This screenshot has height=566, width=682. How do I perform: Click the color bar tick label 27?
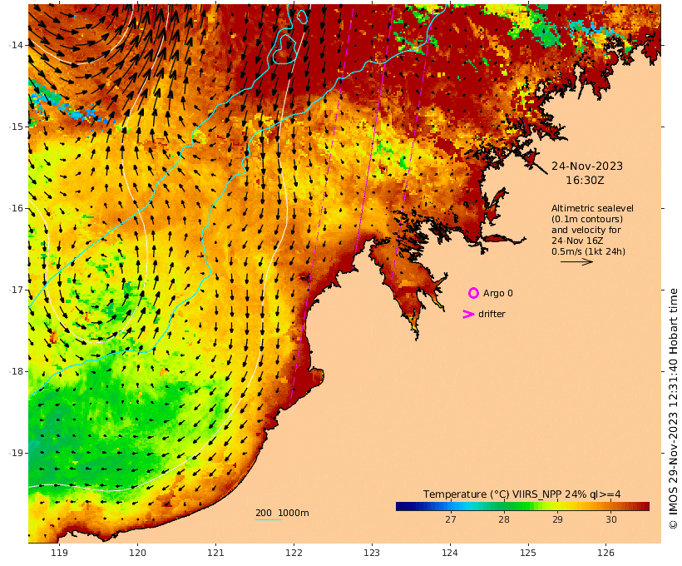pyautogui.click(x=450, y=519)
